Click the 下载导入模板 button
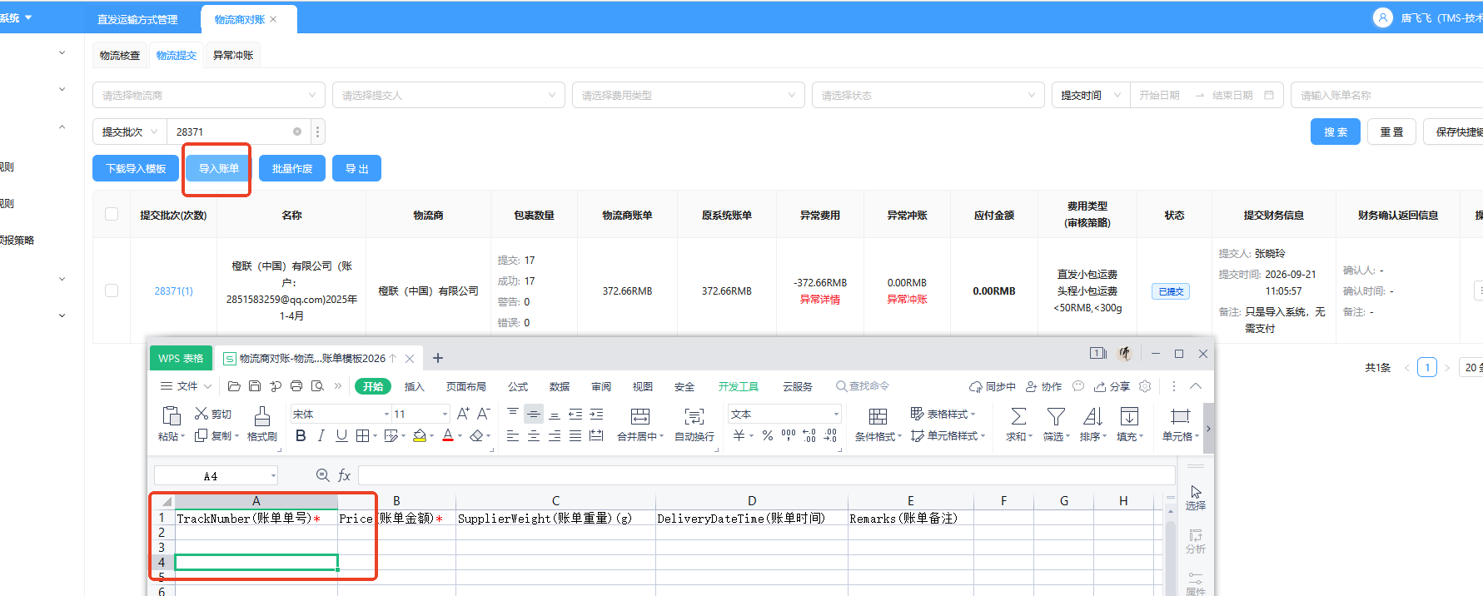The width and height of the screenshot is (1483, 596). [136, 168]
